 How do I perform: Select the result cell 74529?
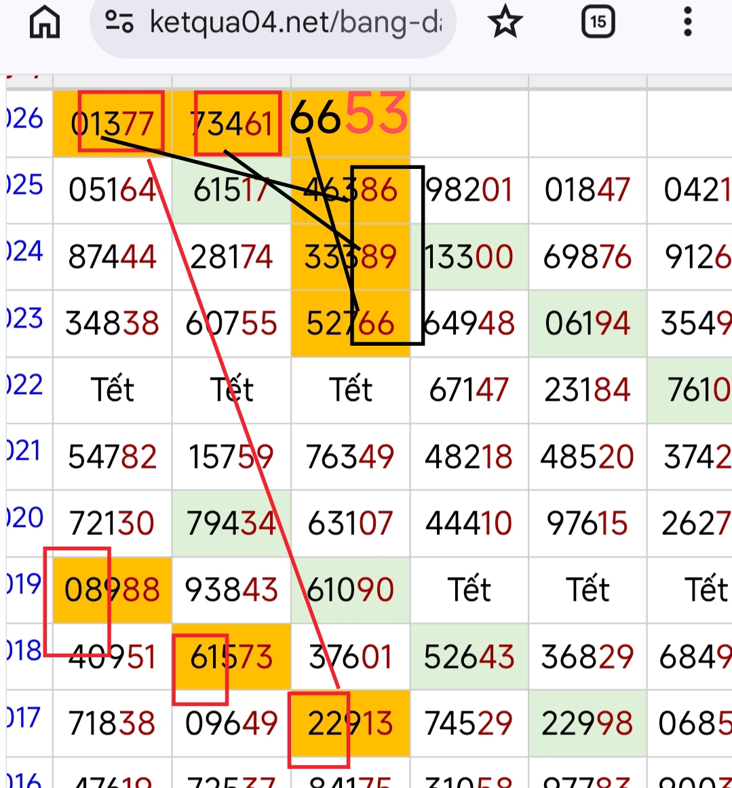point(469,723)
